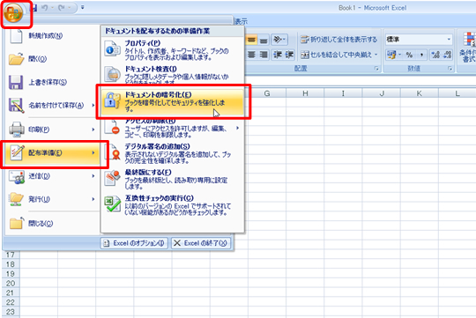The width and height of the screenshot is (476, 318).
Task: Open Customize Quick Access Toolbar dropdown
Action: (x=82, y=8)
